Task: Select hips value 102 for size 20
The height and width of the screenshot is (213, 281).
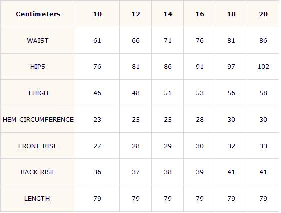Action: (x=263, y=67)
